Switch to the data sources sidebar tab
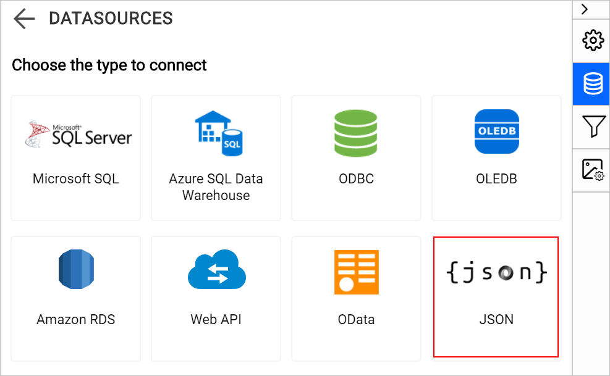 [x=591, y=83]
